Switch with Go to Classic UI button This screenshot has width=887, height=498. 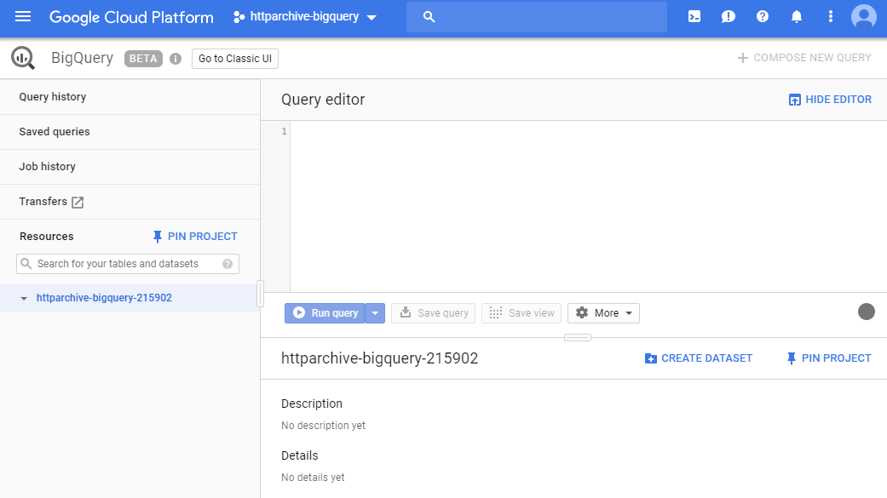[235, 59]
